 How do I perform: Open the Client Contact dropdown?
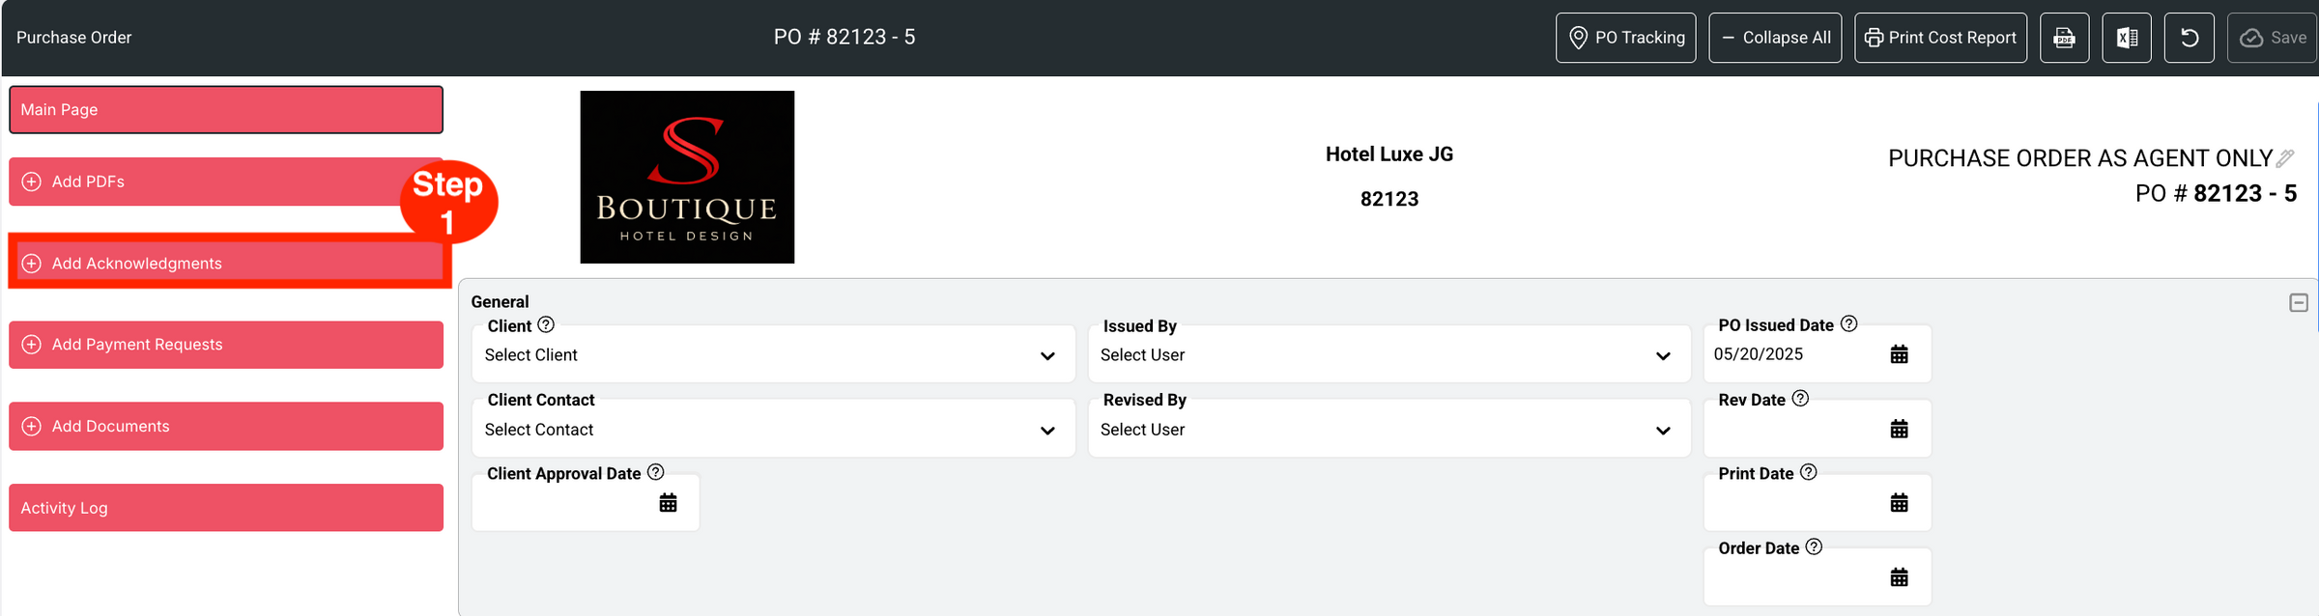pyautogui.click(x=773, y=430)
